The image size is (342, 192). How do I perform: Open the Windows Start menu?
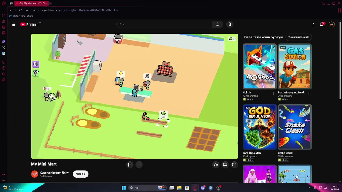click(124, 188)
